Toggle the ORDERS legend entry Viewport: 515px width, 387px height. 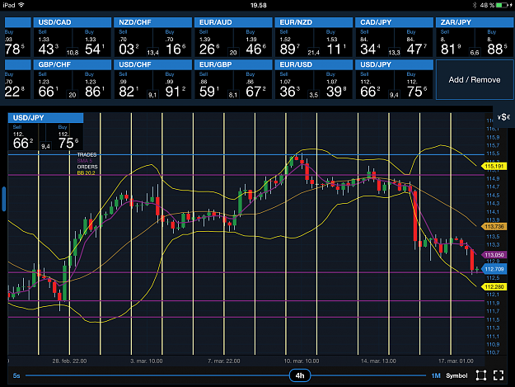tap(87, 167)
